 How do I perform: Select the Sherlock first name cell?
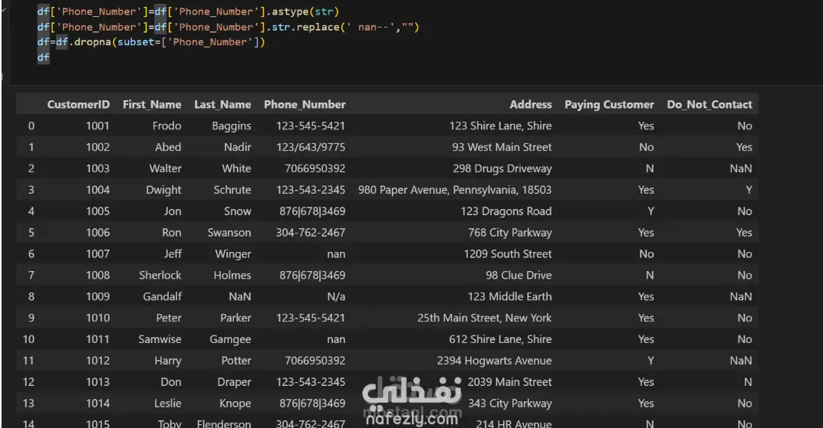click(x=160, y=275)
